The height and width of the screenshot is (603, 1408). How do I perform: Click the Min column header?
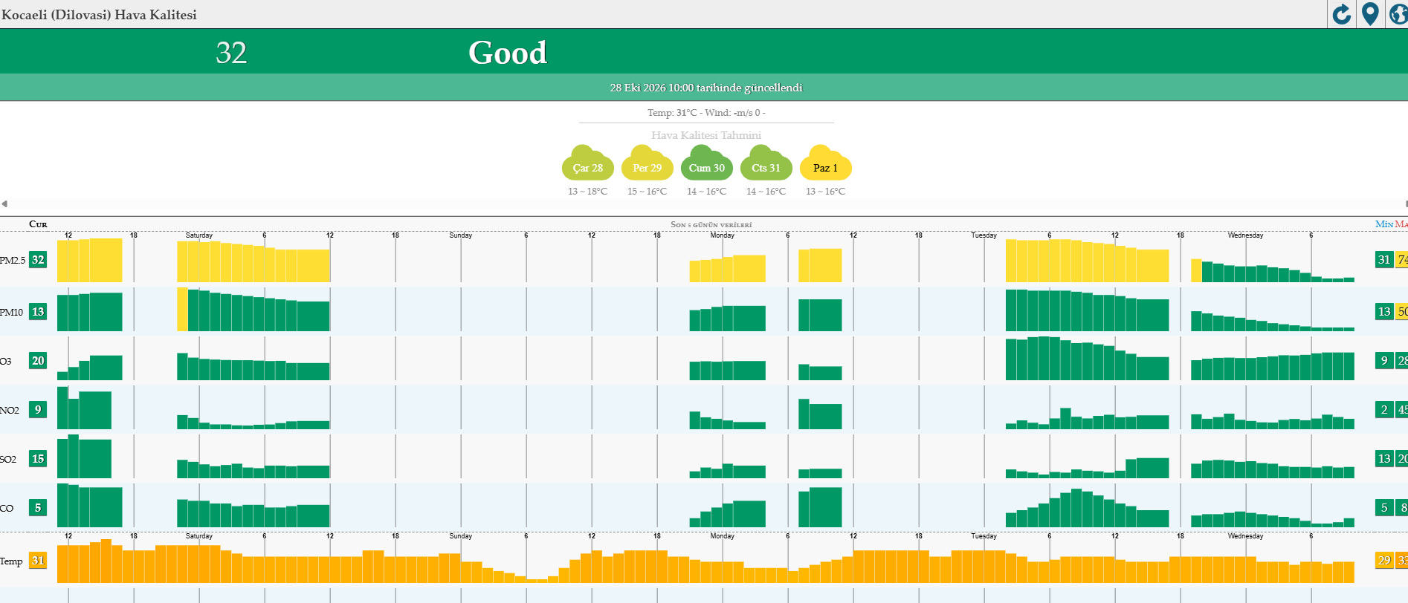[1384, 224]
